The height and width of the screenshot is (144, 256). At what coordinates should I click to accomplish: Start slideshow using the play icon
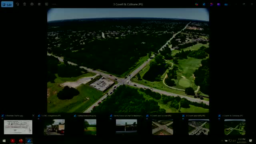46,4
